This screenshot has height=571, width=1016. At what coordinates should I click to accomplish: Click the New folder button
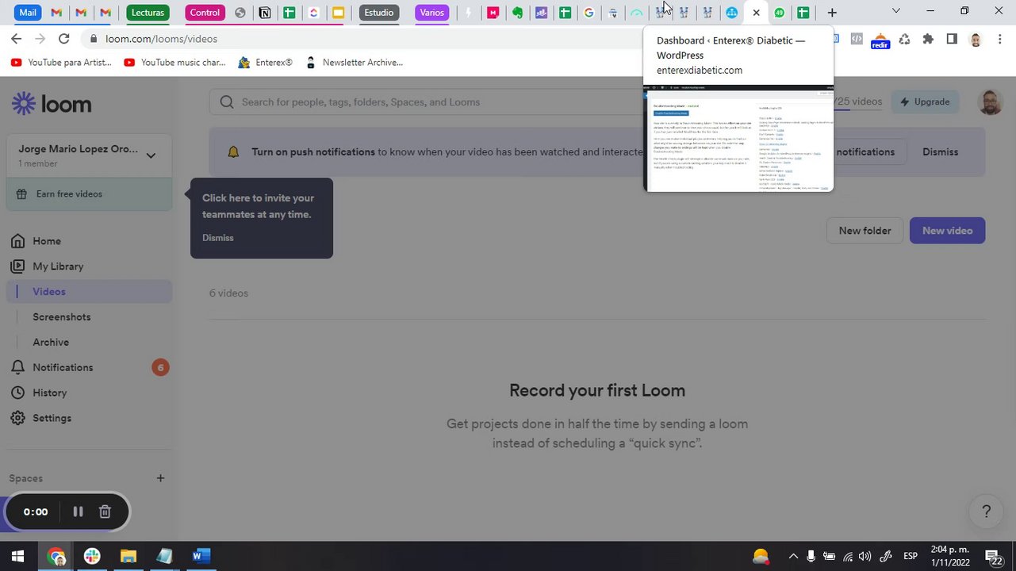[x=865, y=231]
